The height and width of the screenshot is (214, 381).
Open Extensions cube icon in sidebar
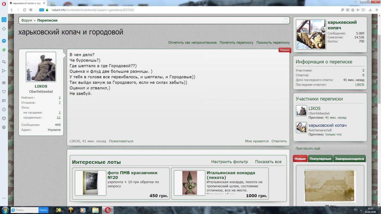point(4,118)
